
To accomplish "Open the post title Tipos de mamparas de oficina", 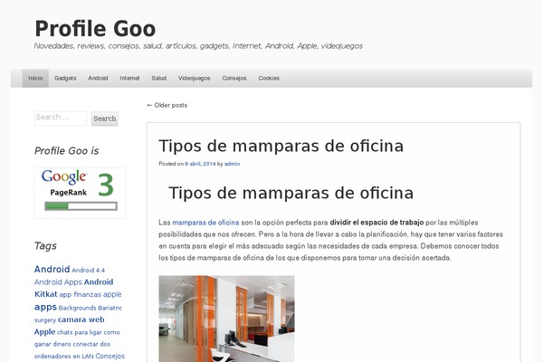I will click(281, 146).
